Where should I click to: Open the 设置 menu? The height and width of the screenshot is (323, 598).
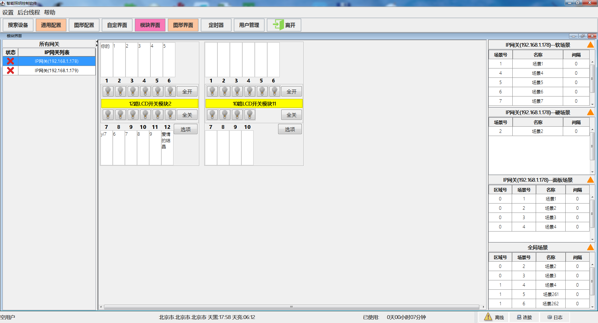click(x=8, y=12)
